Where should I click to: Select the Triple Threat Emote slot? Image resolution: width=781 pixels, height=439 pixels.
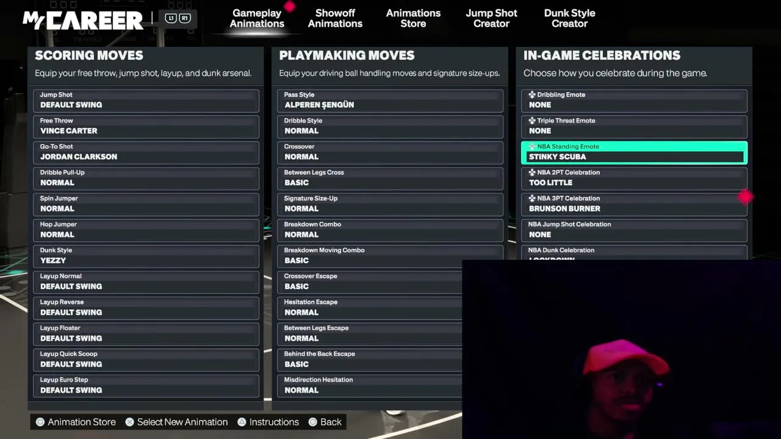(635, 127)
